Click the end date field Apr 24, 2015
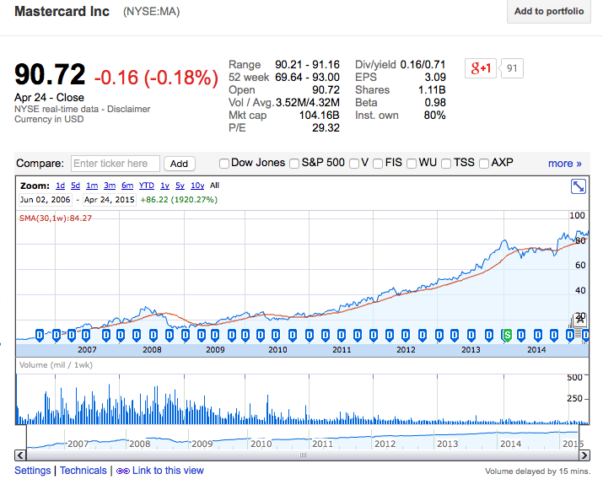This screenshot has height=490, width=603. click(x=110, y=200)
